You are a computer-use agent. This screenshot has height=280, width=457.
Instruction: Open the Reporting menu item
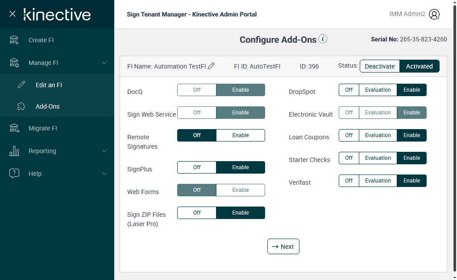click(57, 151)
